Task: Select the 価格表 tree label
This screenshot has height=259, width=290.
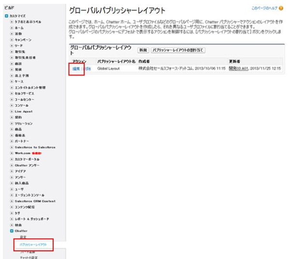Action: coord(20,135)
